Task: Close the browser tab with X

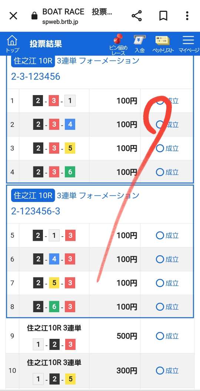Action: pyautogui.click(x=13, y=16)
